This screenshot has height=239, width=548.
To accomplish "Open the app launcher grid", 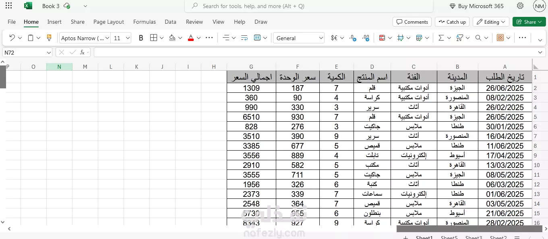I will (8, 6).
